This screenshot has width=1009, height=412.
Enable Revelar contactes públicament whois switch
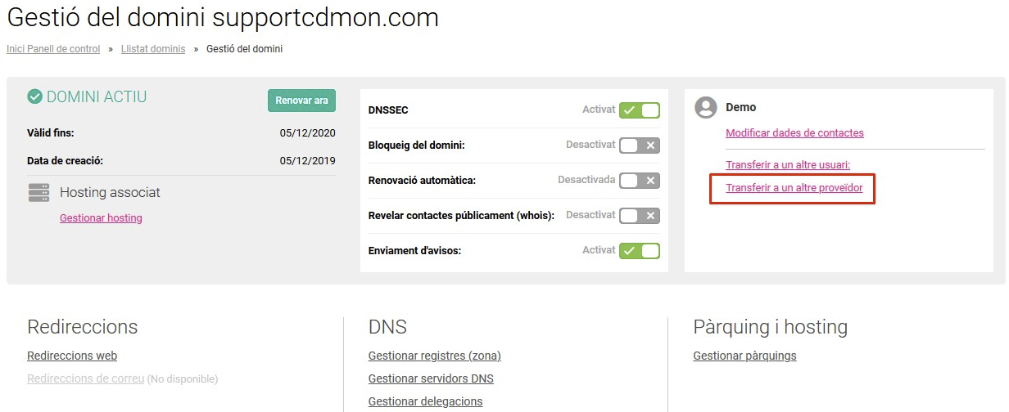pos(640,216)
